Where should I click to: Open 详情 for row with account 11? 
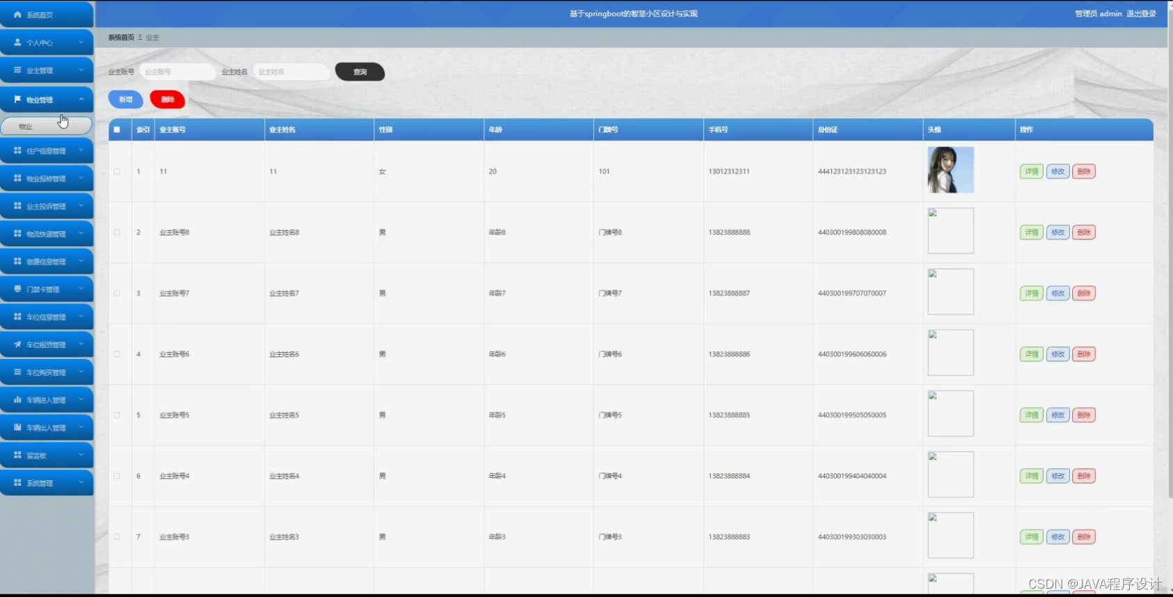1031,171
